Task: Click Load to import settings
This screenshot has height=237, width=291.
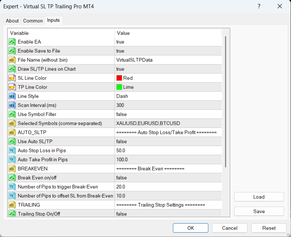Action: click(x=259, y=197)
